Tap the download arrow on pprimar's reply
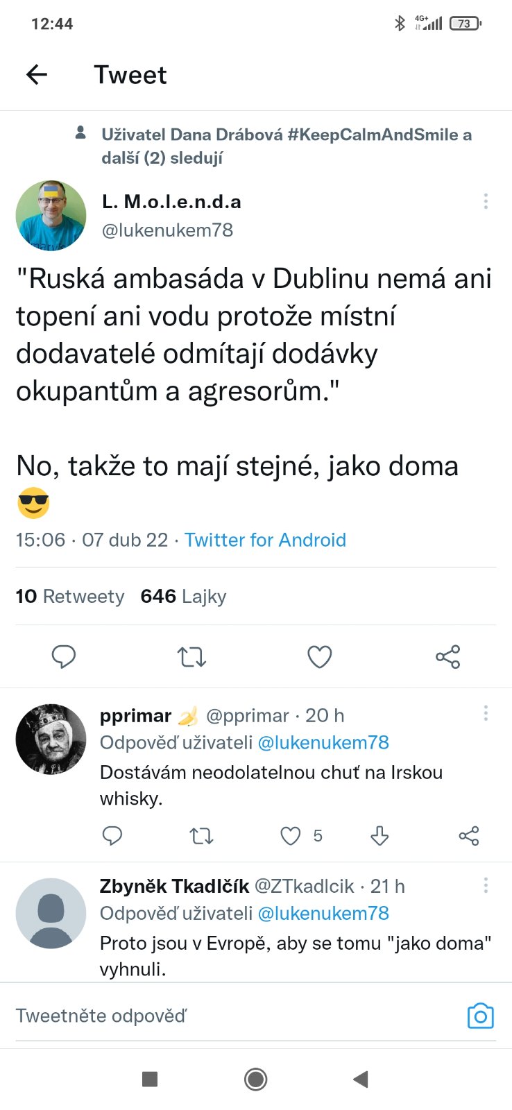 pyautogui.click(x=379, y=836)
